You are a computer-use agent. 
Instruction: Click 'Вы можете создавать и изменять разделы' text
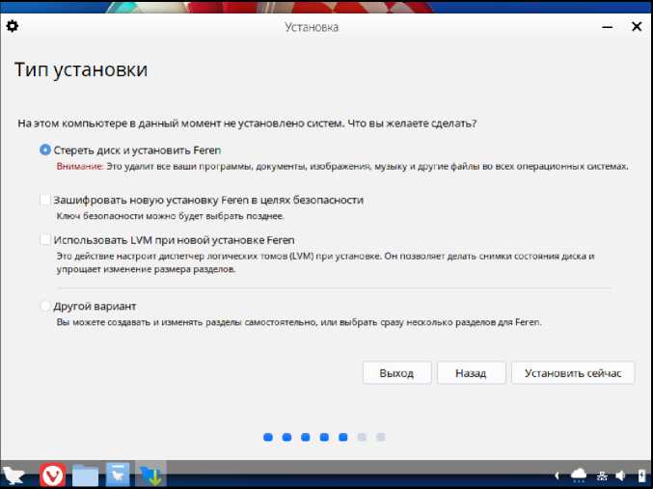299,322
